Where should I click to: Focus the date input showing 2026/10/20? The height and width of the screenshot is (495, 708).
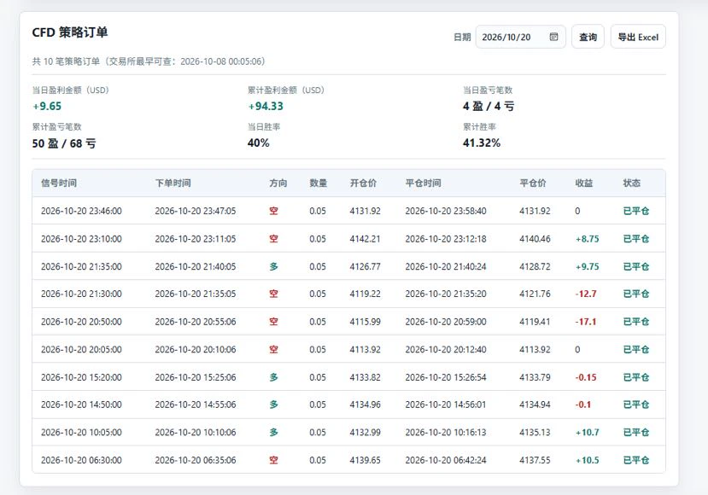pos(520,37)
